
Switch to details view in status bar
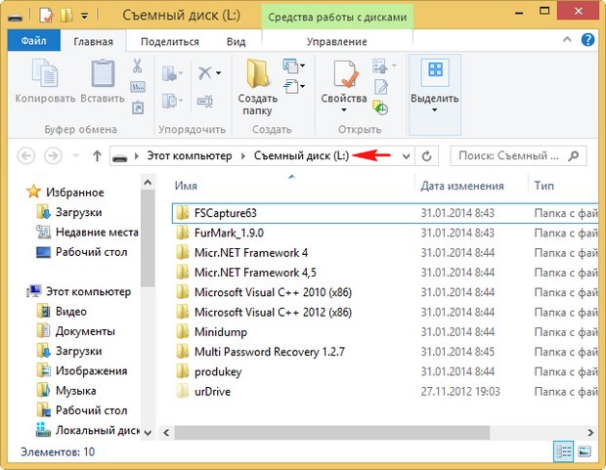coord(565,452)
